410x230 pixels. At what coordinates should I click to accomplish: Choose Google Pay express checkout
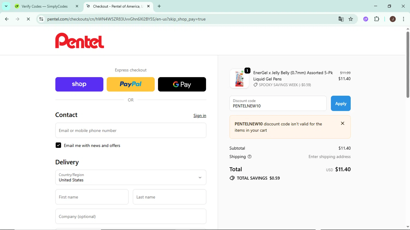(x=182, y=84)
